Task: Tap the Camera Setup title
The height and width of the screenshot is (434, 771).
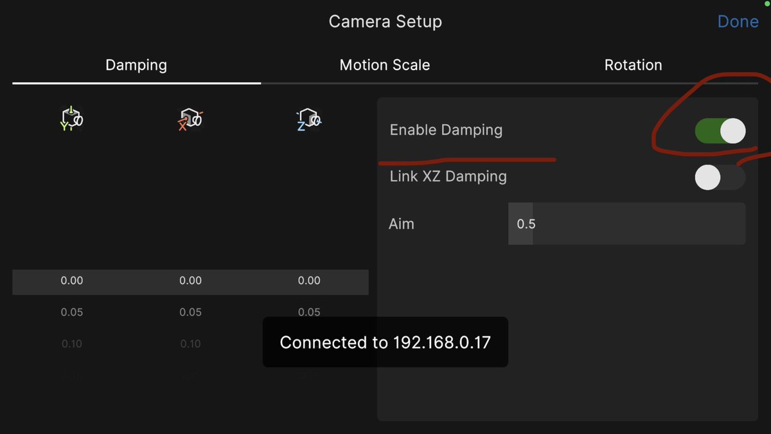Action: 385,21
